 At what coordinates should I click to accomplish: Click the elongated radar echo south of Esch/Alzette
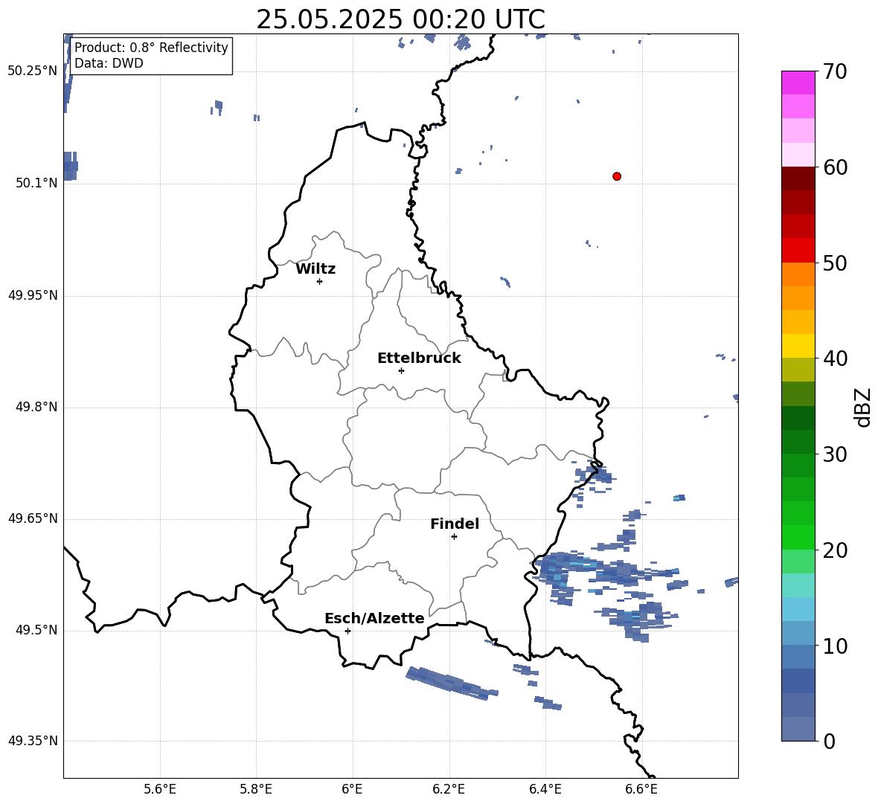click(451, 684)
